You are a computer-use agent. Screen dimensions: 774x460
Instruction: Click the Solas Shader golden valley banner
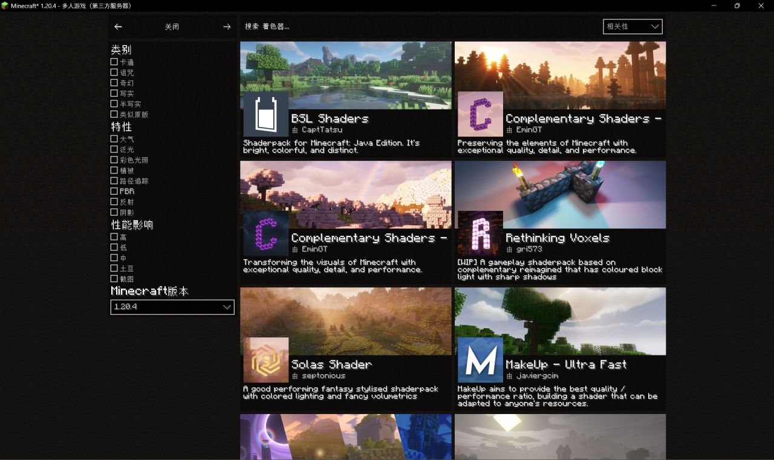346,320
